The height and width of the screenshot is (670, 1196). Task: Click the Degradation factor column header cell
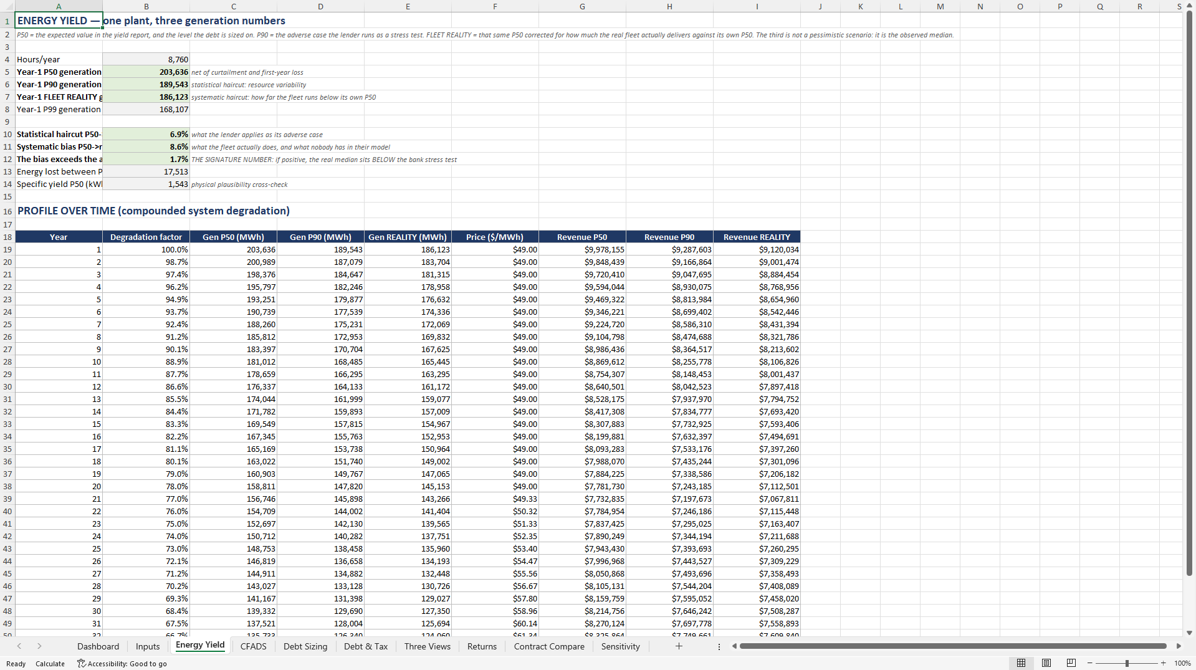pos(146,237)
